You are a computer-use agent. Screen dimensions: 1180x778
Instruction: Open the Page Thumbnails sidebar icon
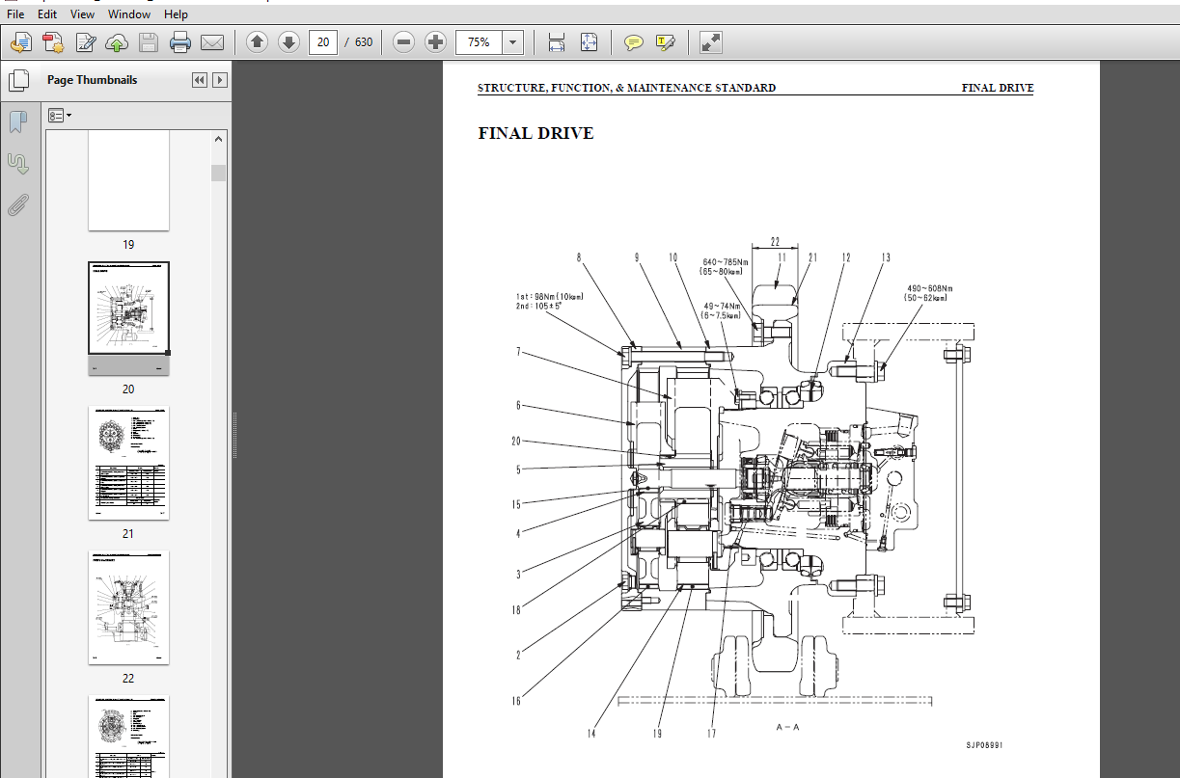18,80
